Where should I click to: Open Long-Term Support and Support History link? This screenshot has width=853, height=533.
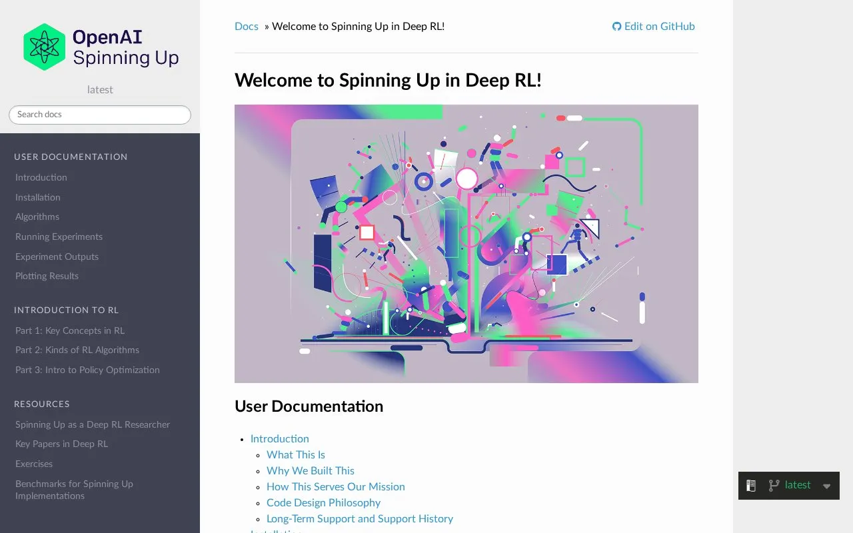[360, 518]
